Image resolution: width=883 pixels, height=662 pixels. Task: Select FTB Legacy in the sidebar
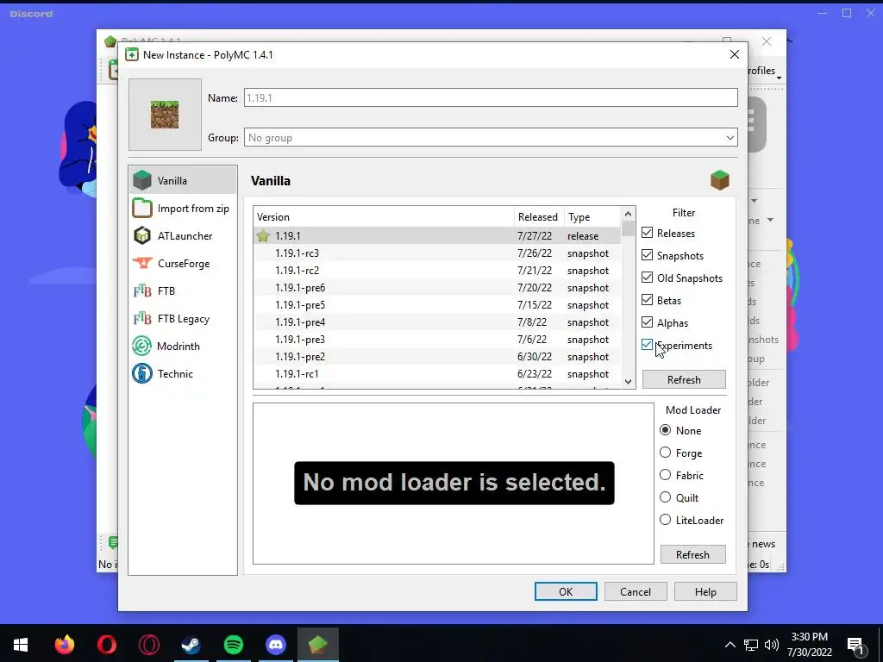(x=183, y=319)
